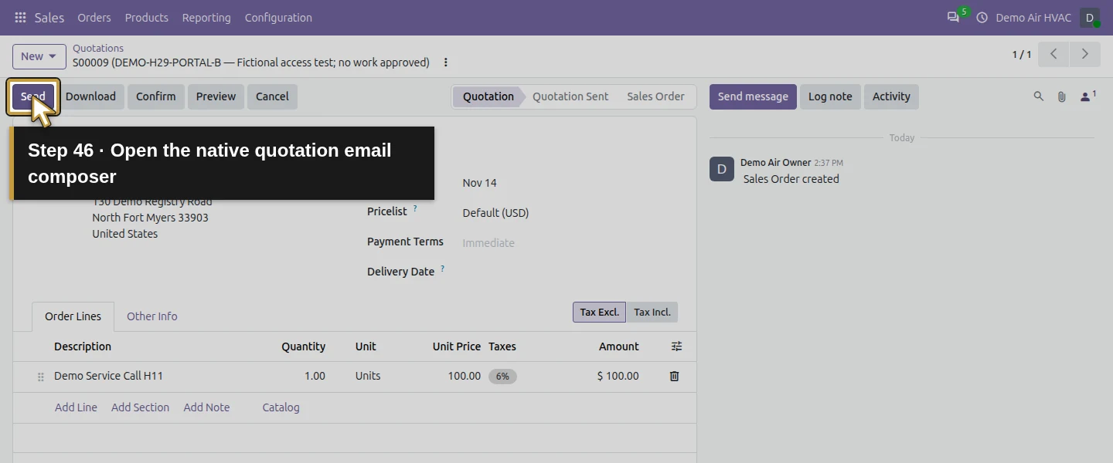Image resolution: width=1113 pixels, height=463 pixels.
Task: Grab the drag handle of Demo Service Call H11
Action: tap(41, 377)
